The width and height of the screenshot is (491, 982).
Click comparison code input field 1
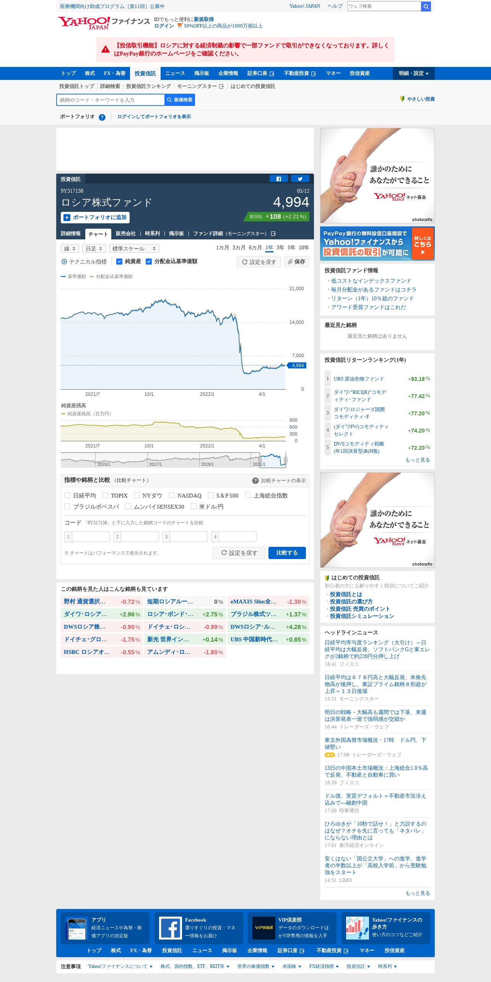[91, 537]
